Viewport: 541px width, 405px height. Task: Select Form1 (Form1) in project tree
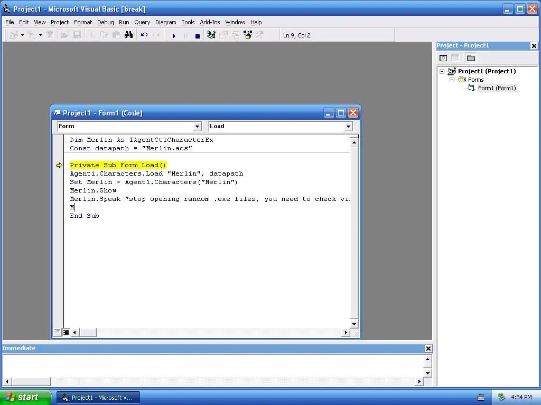pyautogui.click(x=497, y=88)
